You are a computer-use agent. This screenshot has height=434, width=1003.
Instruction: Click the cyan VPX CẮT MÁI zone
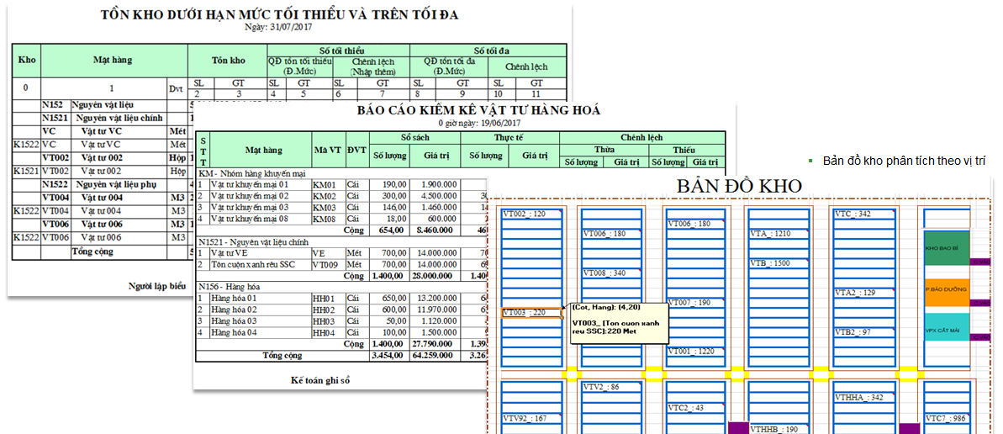[x=947, y=326]
